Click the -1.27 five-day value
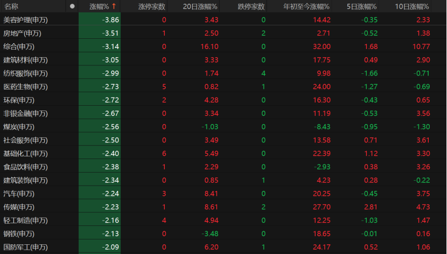Viewport: 447px width, 254px height. (369, 87)
